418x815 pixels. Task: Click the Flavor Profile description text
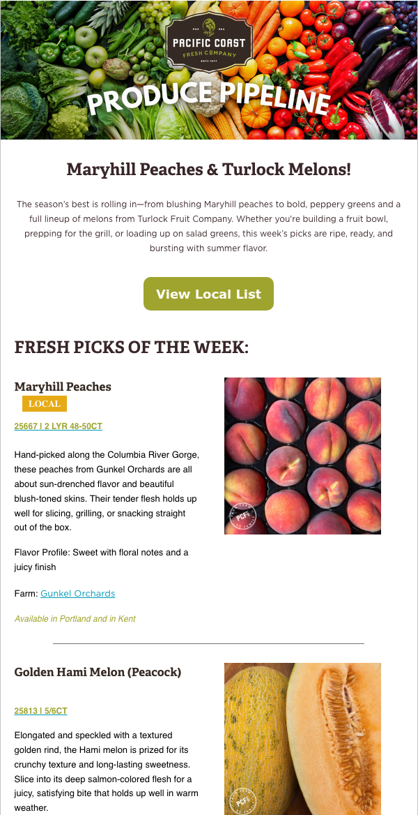[x=101, y=560]
